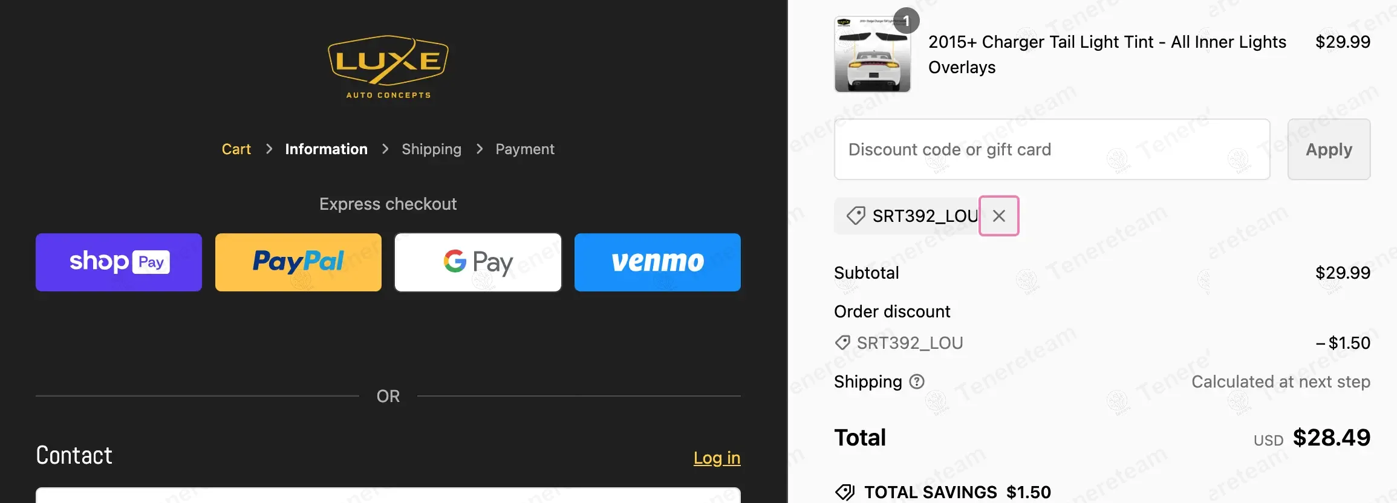Screen dimensions: 1397x503
Task: Pay using the Venmo button
Action: pos(657,262)
